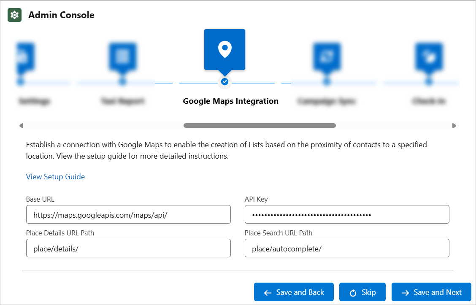This screenshot has height=305, width=476.
Task: Click the masked API Key field
Action: point(347,214)
